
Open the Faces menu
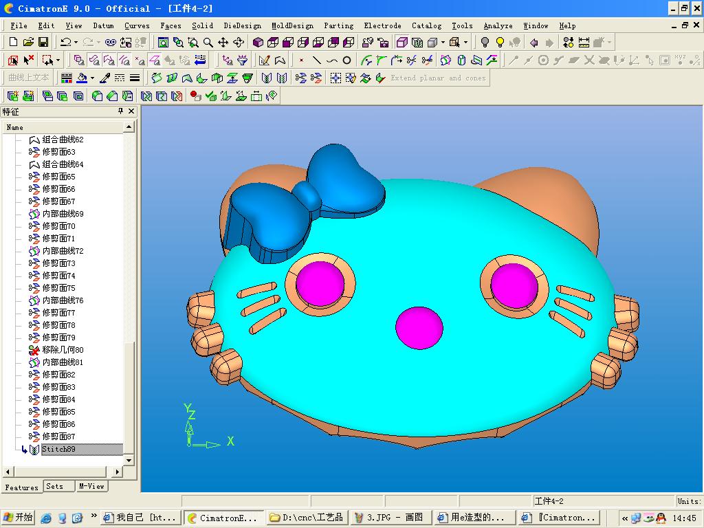tap(170, 25)
